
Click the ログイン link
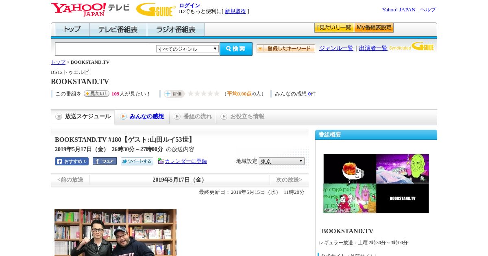pyautogui.click(x=190, y=5)
